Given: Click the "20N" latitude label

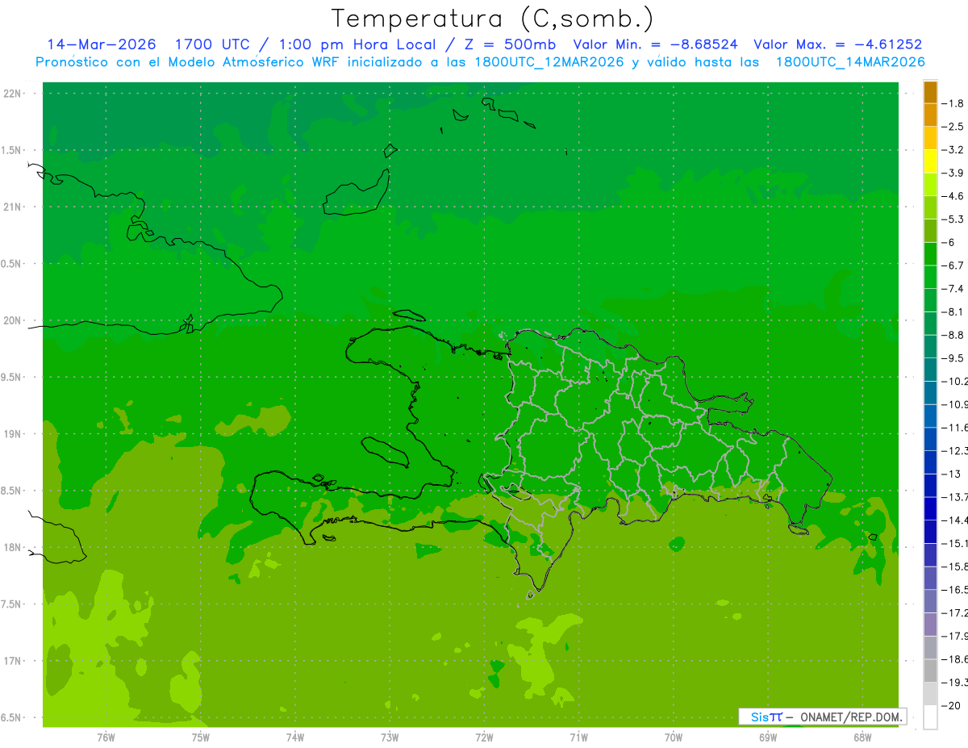Looking at the screenshot, I should 12,320.
